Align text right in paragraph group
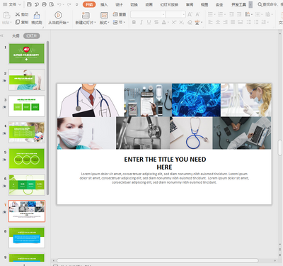This screenshot has width=283, height=266. [226, 22]
